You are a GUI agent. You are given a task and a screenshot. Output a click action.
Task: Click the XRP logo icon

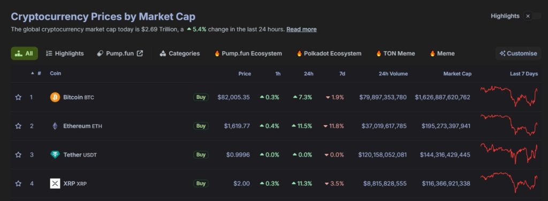pos(55,183)
